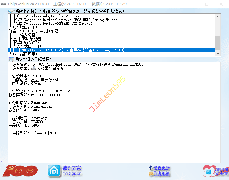Image resolution: width=229 pixels, height=180 pixels.
Task: Select the COMPANY USB Device entry
Action: 54,23
